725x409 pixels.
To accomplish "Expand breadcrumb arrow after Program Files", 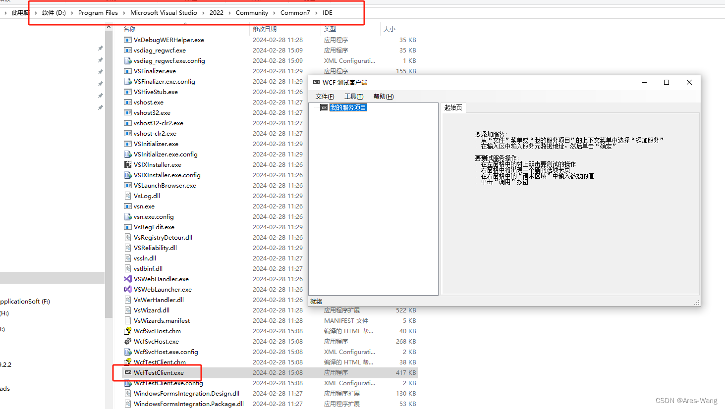I will tap(124, 13).
